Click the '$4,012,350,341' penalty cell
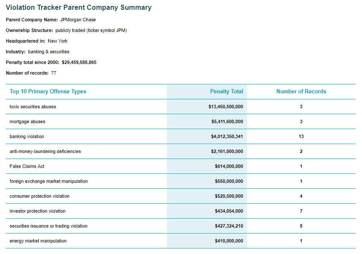This screenshot has width=362, height=254. tap(227, 136)
